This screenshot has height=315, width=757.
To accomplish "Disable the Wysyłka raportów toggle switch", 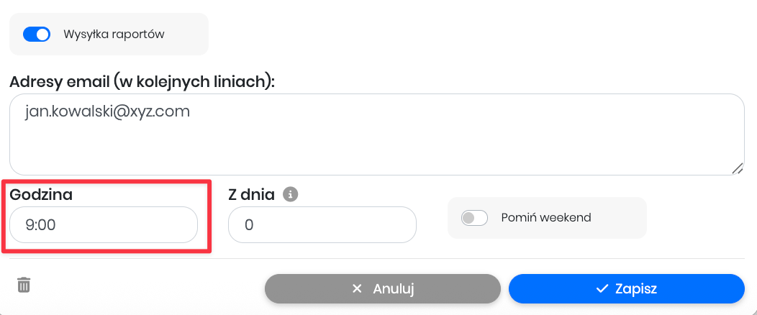I will (x=37, y=34).
